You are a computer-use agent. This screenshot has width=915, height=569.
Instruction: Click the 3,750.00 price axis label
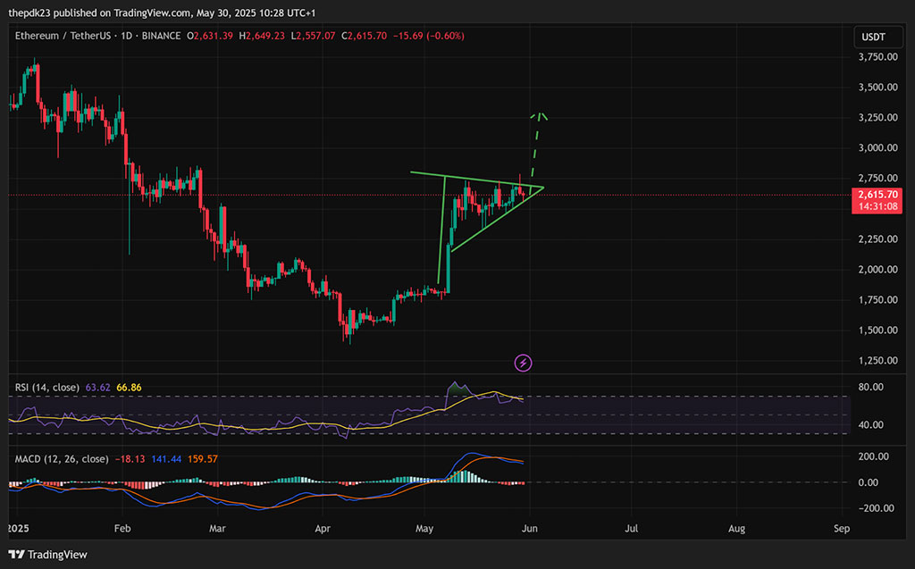click(877, 56)
